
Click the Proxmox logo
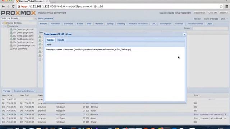pos(18,13)
